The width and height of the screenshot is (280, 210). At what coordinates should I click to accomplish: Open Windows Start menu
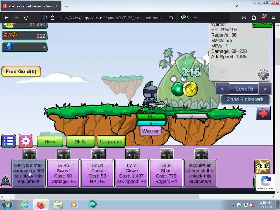(x=7, y=205)
